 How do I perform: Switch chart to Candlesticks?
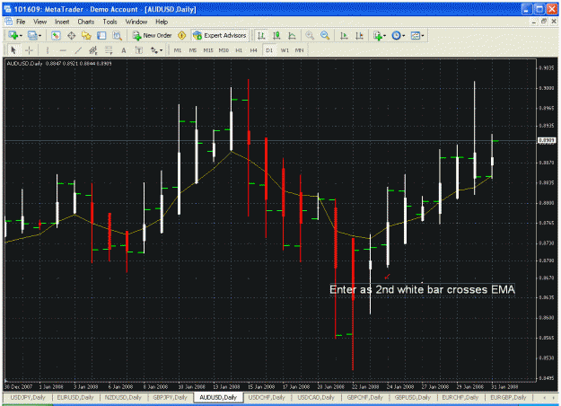(x=276, y=35)
